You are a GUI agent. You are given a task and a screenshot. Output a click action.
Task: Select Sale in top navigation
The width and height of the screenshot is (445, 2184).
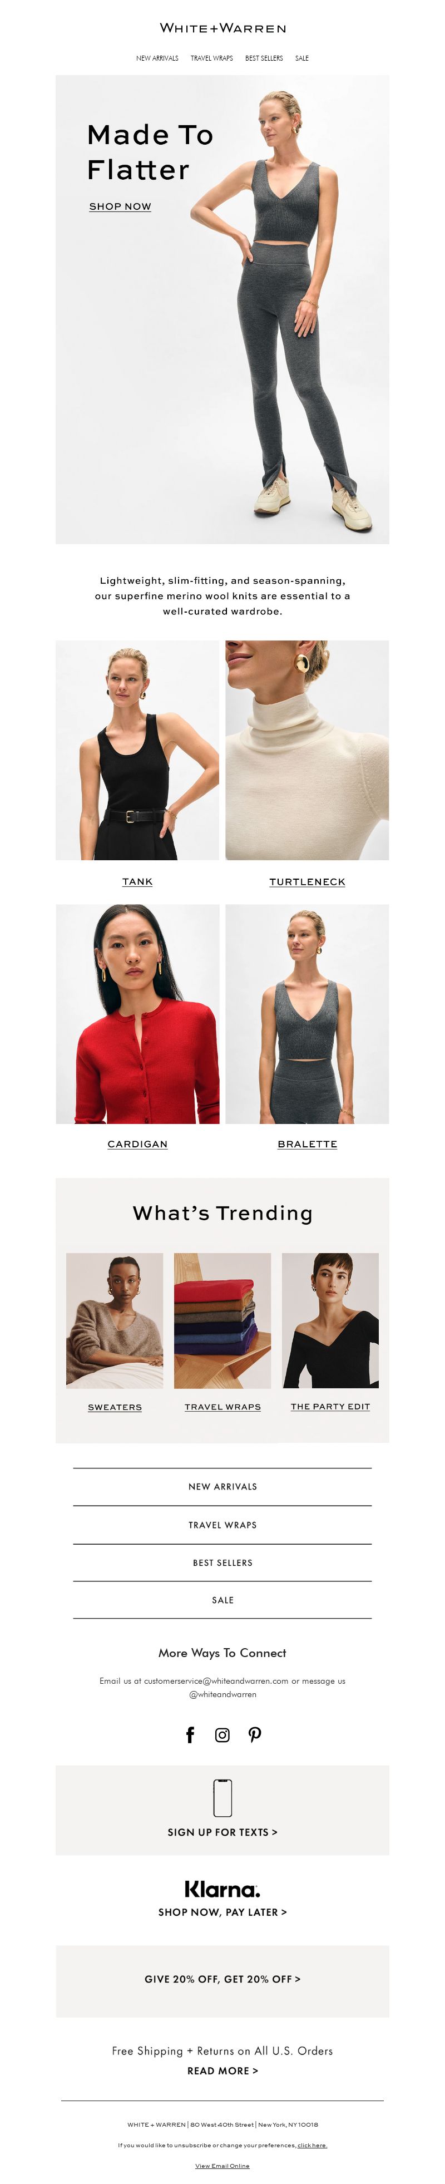coord(301,58)
